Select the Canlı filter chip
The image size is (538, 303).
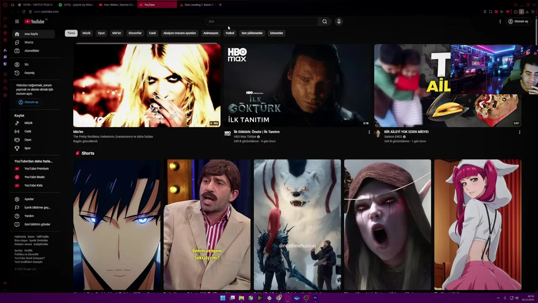(x=153, y=33)
